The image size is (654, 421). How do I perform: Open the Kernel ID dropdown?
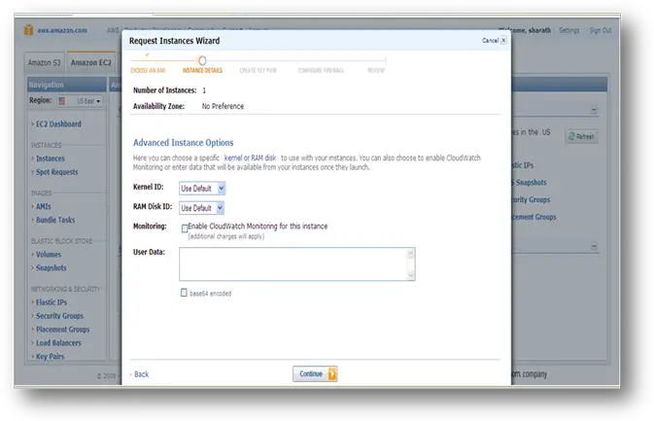202,189
